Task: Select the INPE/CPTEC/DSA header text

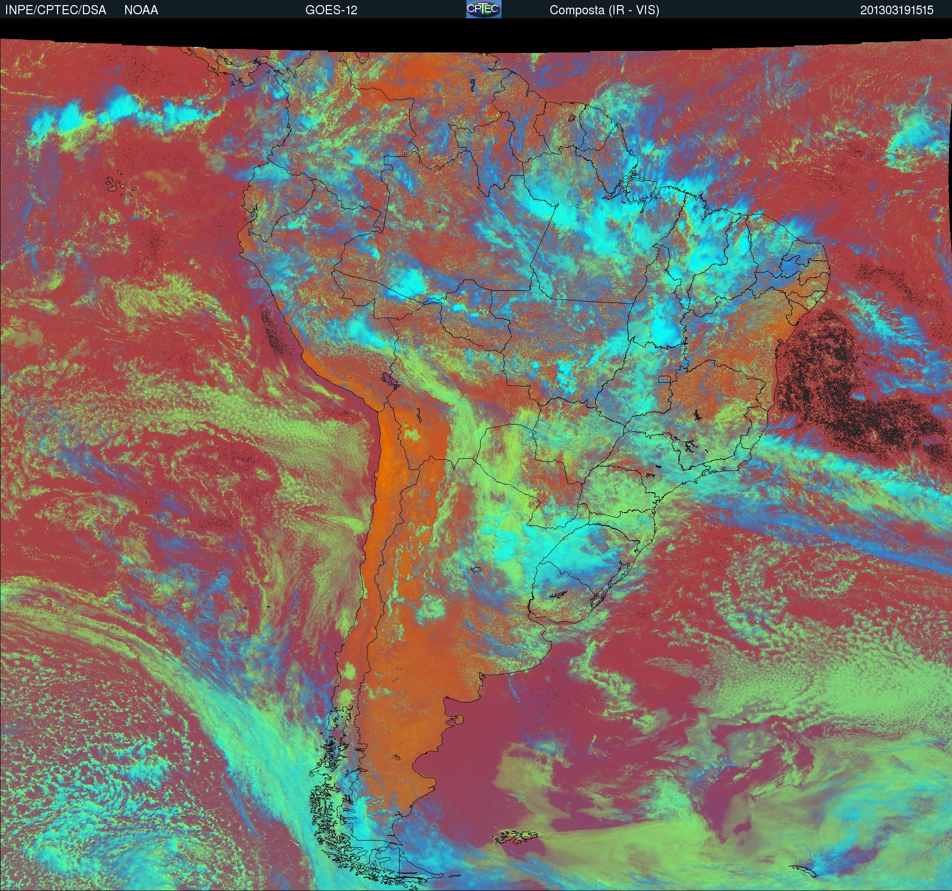Action: pos(55,10)
